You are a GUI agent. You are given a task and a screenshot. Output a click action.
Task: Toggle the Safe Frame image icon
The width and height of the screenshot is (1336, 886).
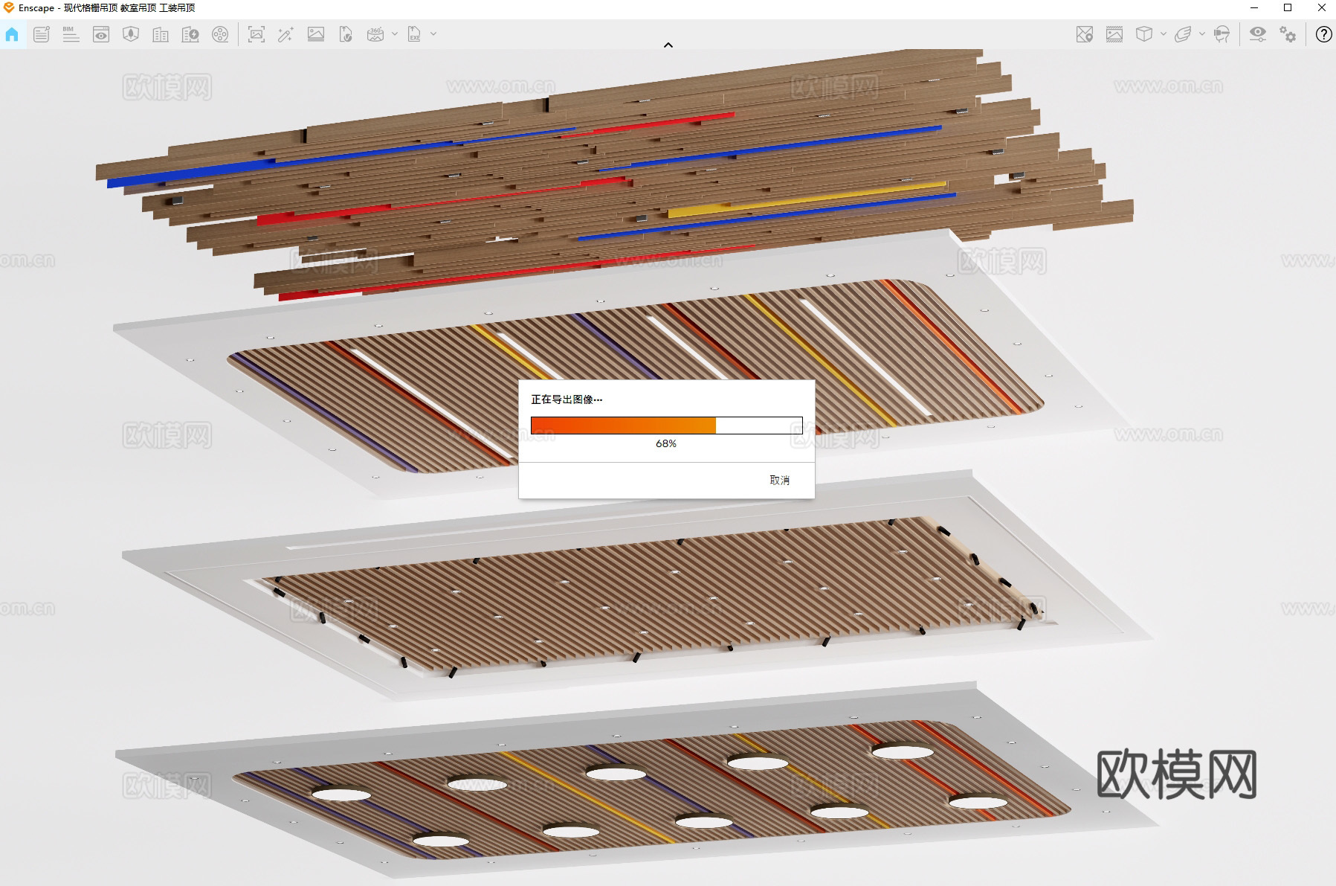tap(1114, 34)
